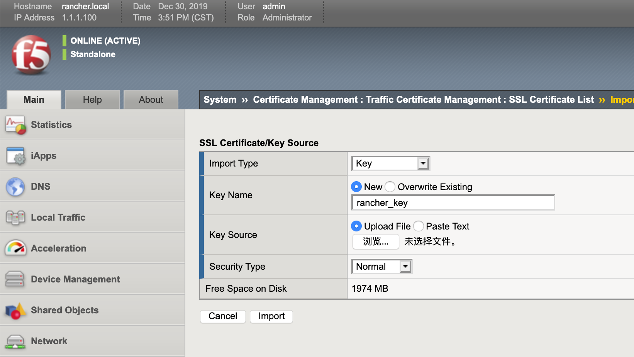Click the Cancel button
The width and height of the screenshot is (634, 357).
tap(223, 316)
